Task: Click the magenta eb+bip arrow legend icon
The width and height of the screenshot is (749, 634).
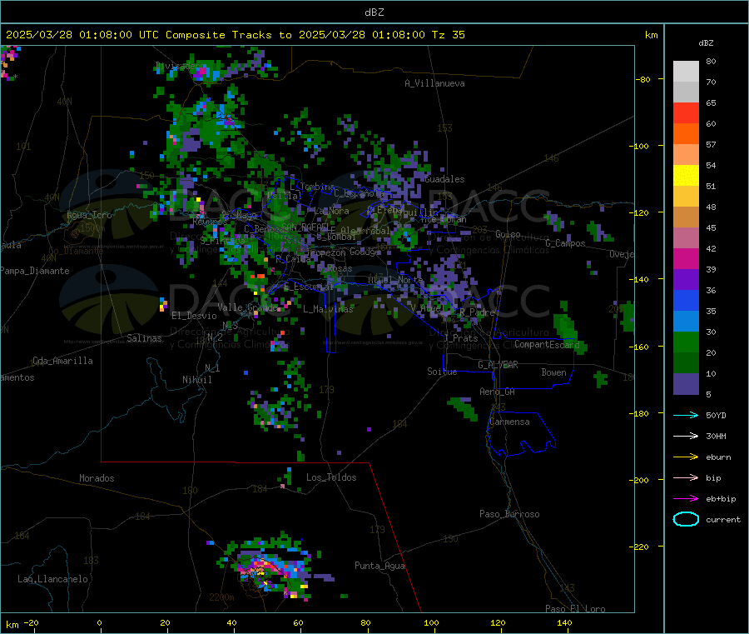Action: [686, 498]
